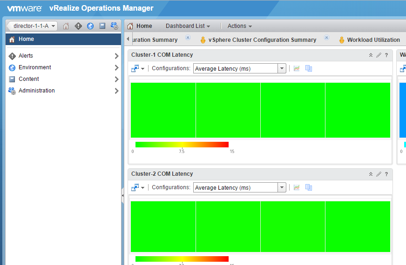This screenshot has width=406, height=265.
Task: Click the Home button in main toolbar
Action: click(140, 26)
